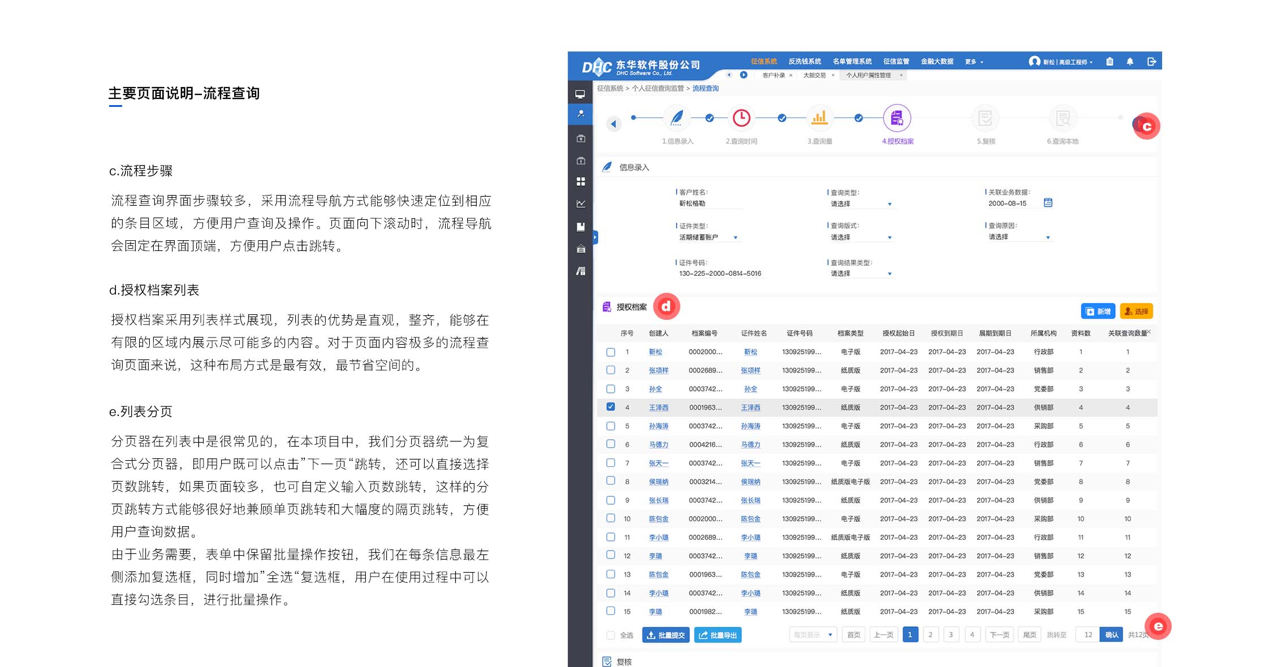1269x667 pixels.
Task: Click the logout icon in header
Action: [1151, 62]
